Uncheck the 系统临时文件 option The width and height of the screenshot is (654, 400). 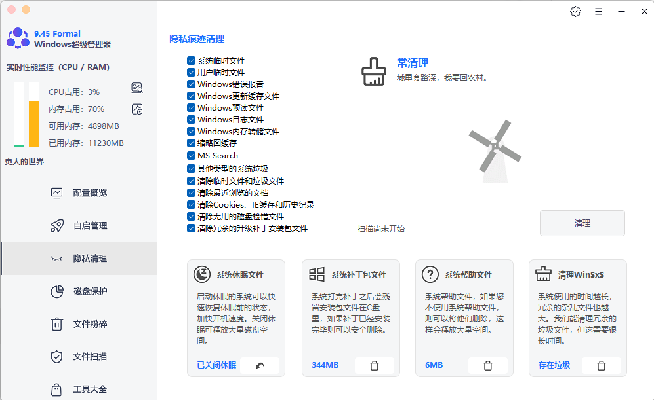pos(190,60)
